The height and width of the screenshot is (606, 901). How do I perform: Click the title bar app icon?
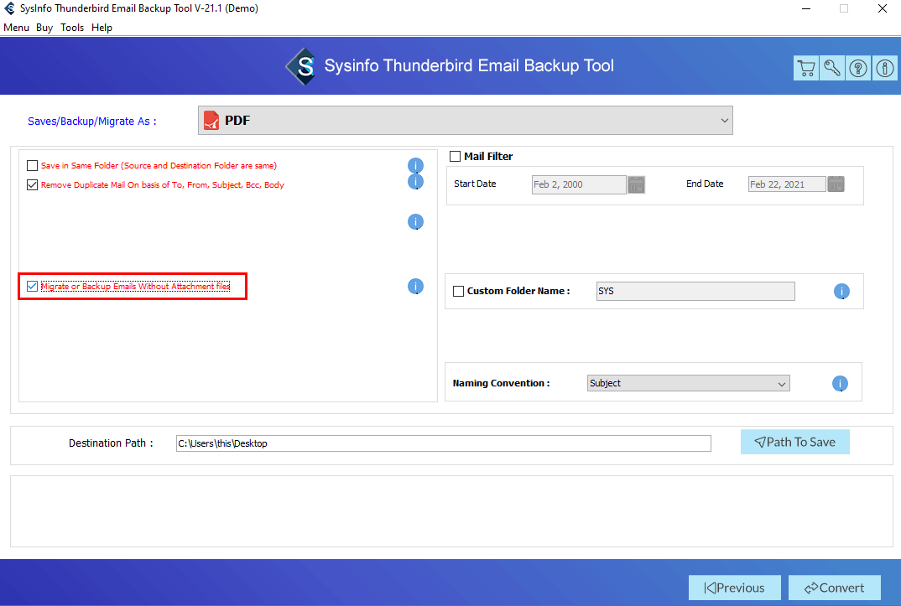click(9, 8)
